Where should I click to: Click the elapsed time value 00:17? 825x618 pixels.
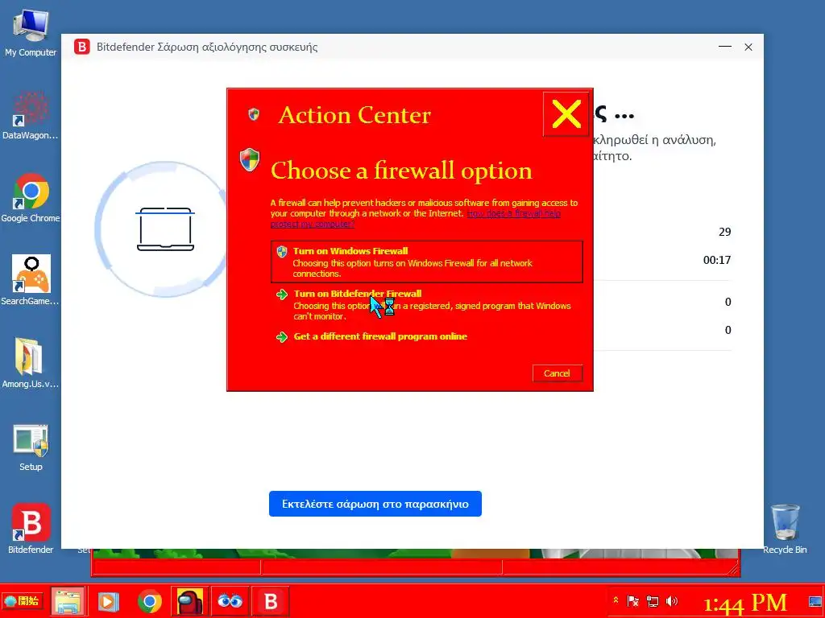[716, 260]
